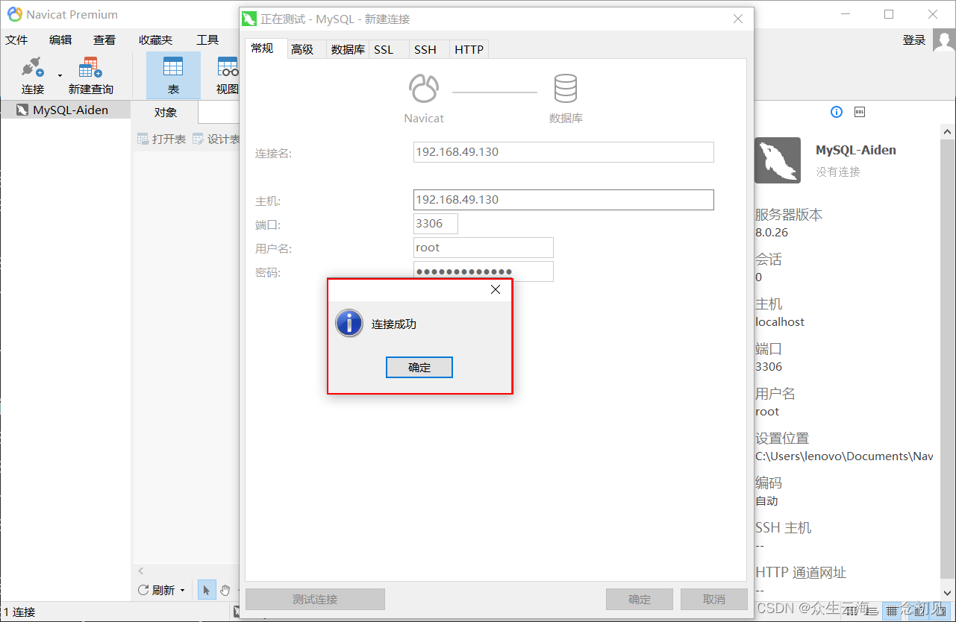Click 常规 tab in new connection dialog
Image resolution: width=956 pixels, height=622 pixels.
pyautogui.click(x=262, y=48)
